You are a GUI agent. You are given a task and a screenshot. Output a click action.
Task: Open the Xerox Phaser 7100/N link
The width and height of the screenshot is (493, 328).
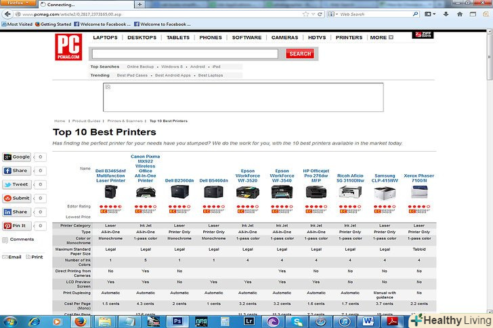[x=419, y=178]
